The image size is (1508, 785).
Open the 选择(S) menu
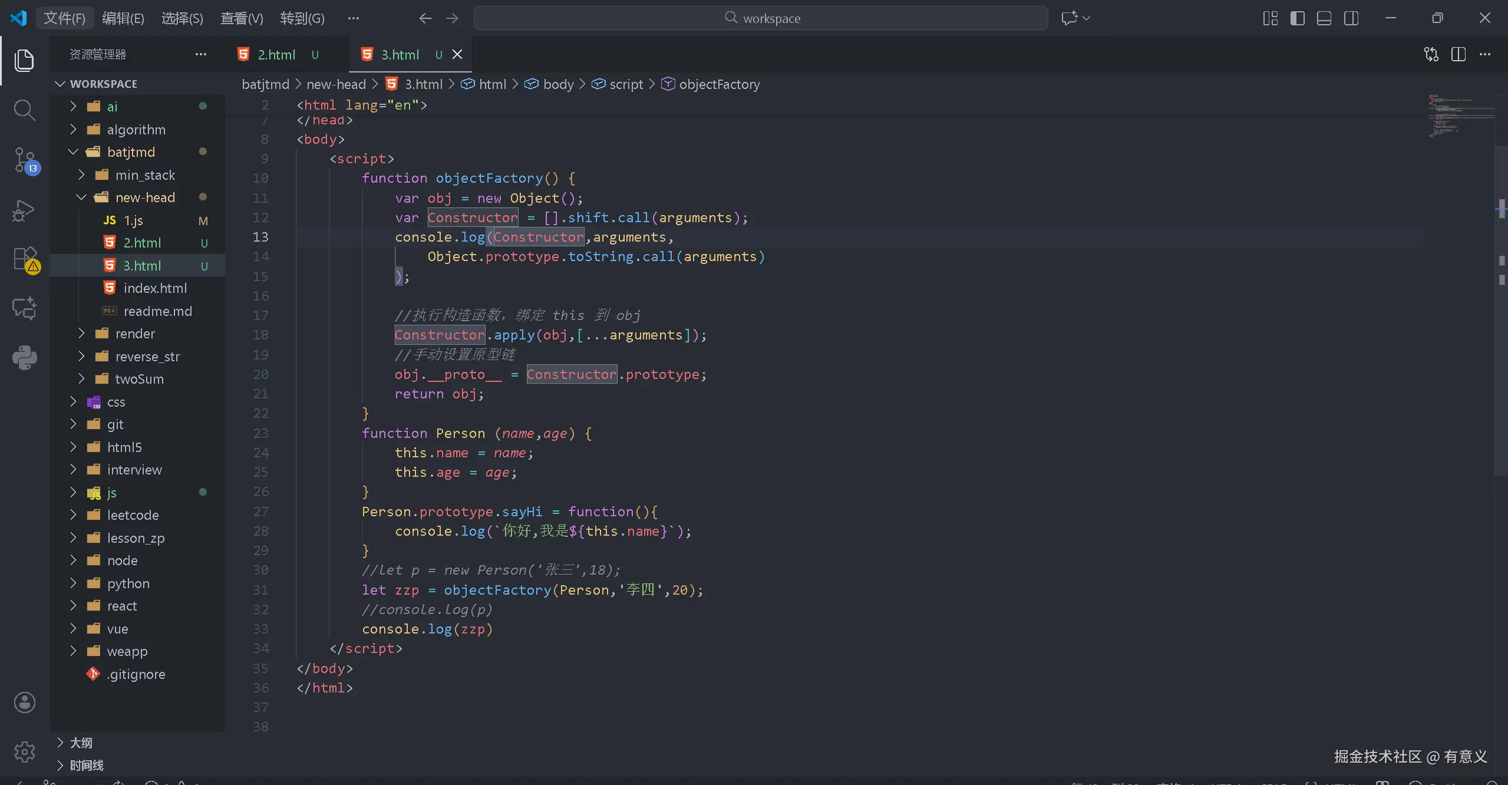coord(182,18)
